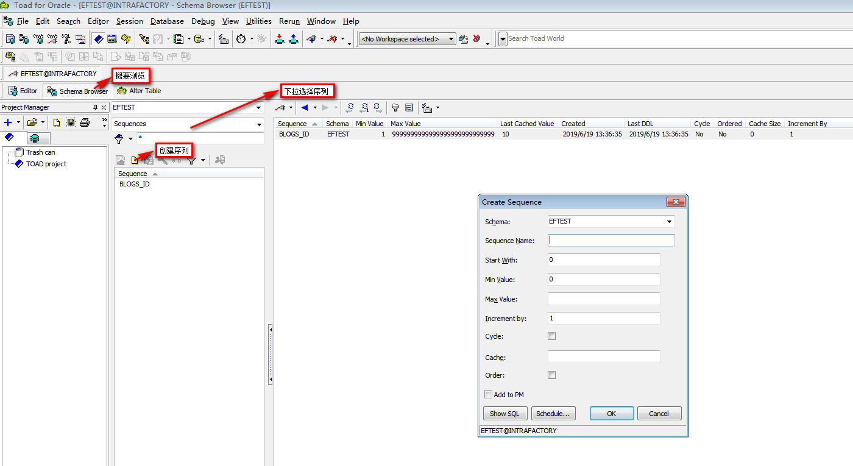Click the Search Toad World field

pyautogui.click(x=679, y=38)
